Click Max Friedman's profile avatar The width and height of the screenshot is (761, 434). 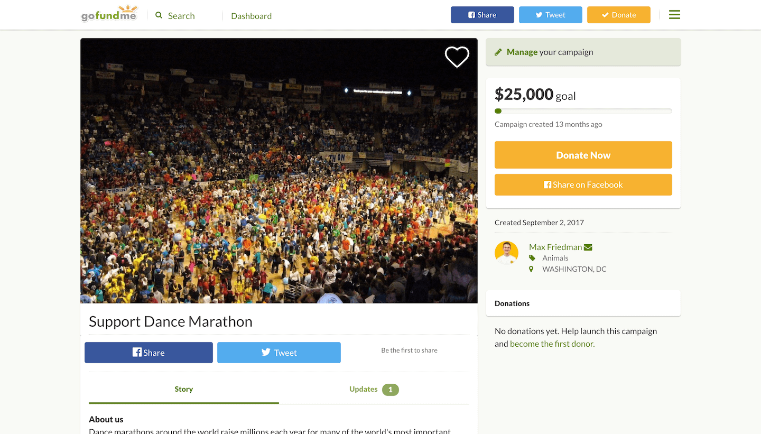tap(506, 253)
